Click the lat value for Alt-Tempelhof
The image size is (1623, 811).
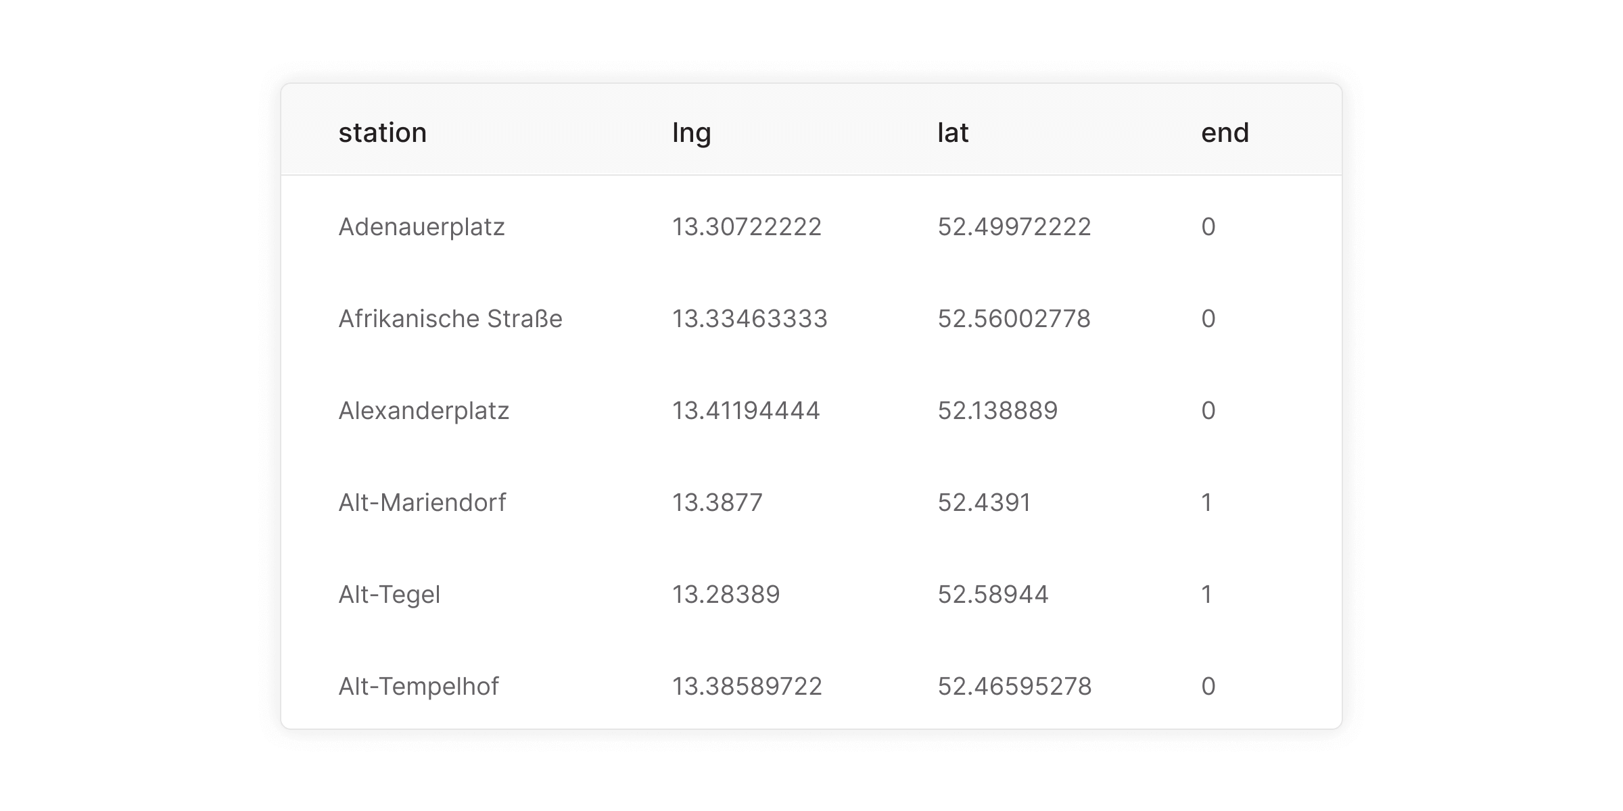[1014, 686]
